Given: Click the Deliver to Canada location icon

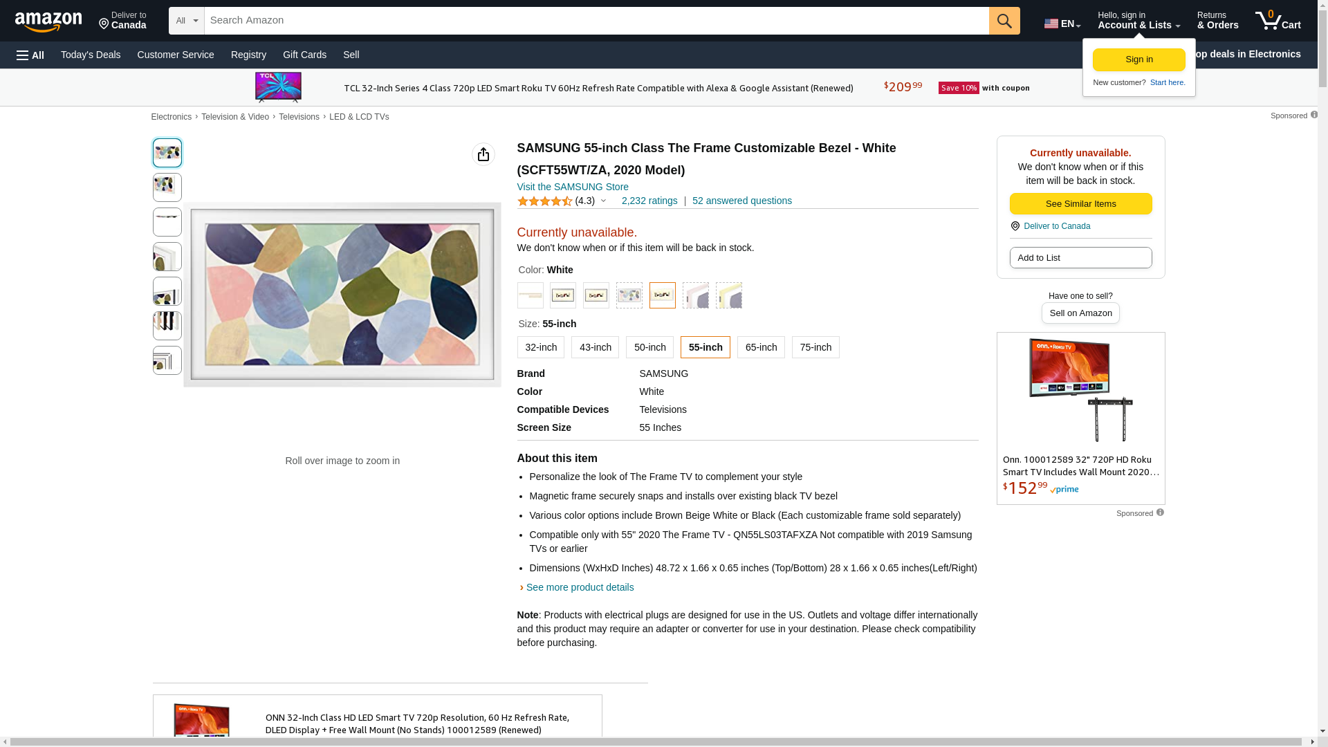Looking at the screenshot, I should click(x=1015, y=226).
